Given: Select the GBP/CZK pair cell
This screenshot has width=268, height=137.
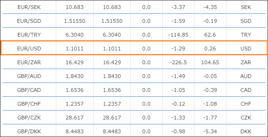Looking at the screenshot, I should tap(29, 118).
